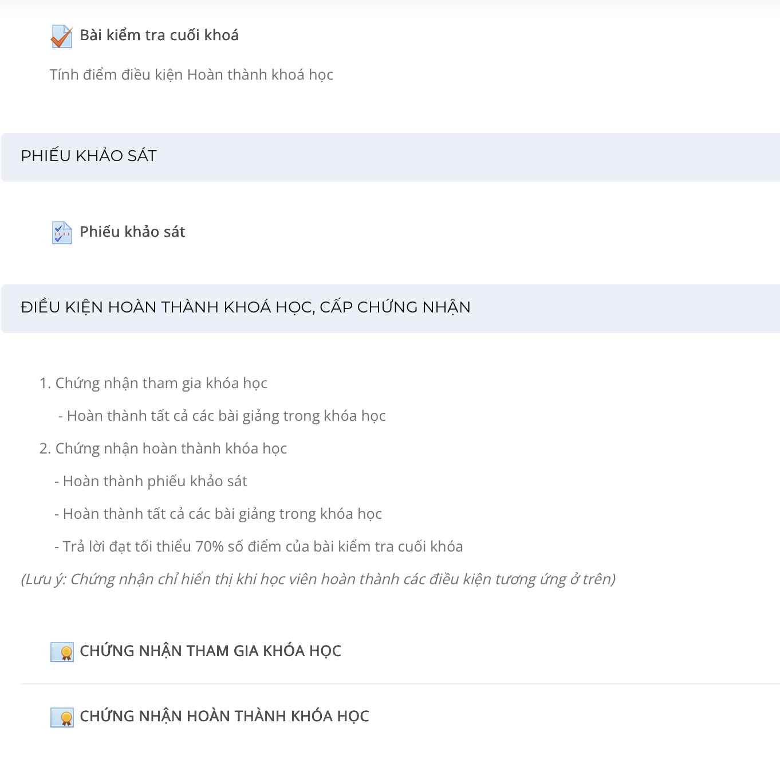Click the survey checklist icon
This screenshot has width=780, height=774.
[62, 233]
